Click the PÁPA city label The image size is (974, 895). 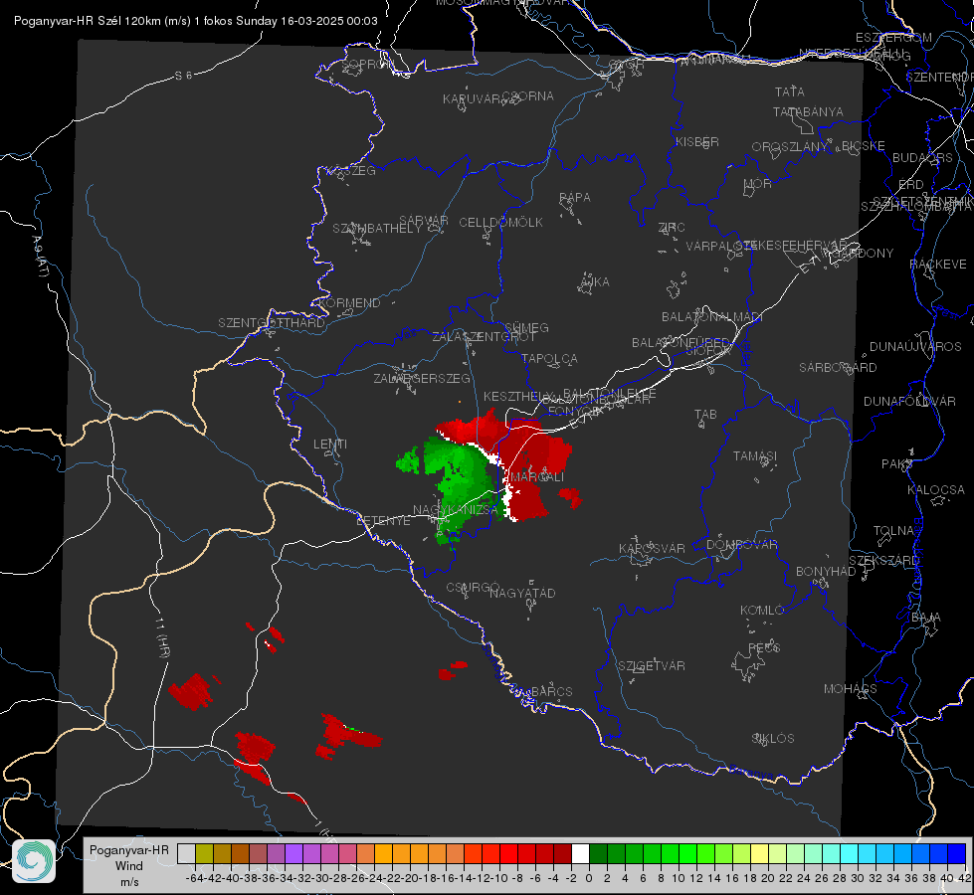point(575,197)
